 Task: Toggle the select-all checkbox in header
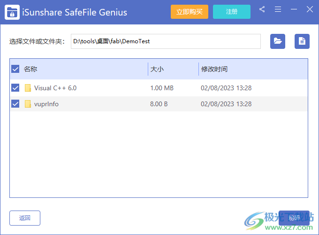point(15,69)
